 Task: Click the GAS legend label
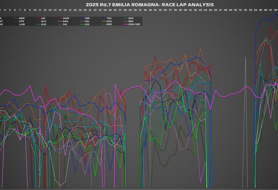coord(65,21)
